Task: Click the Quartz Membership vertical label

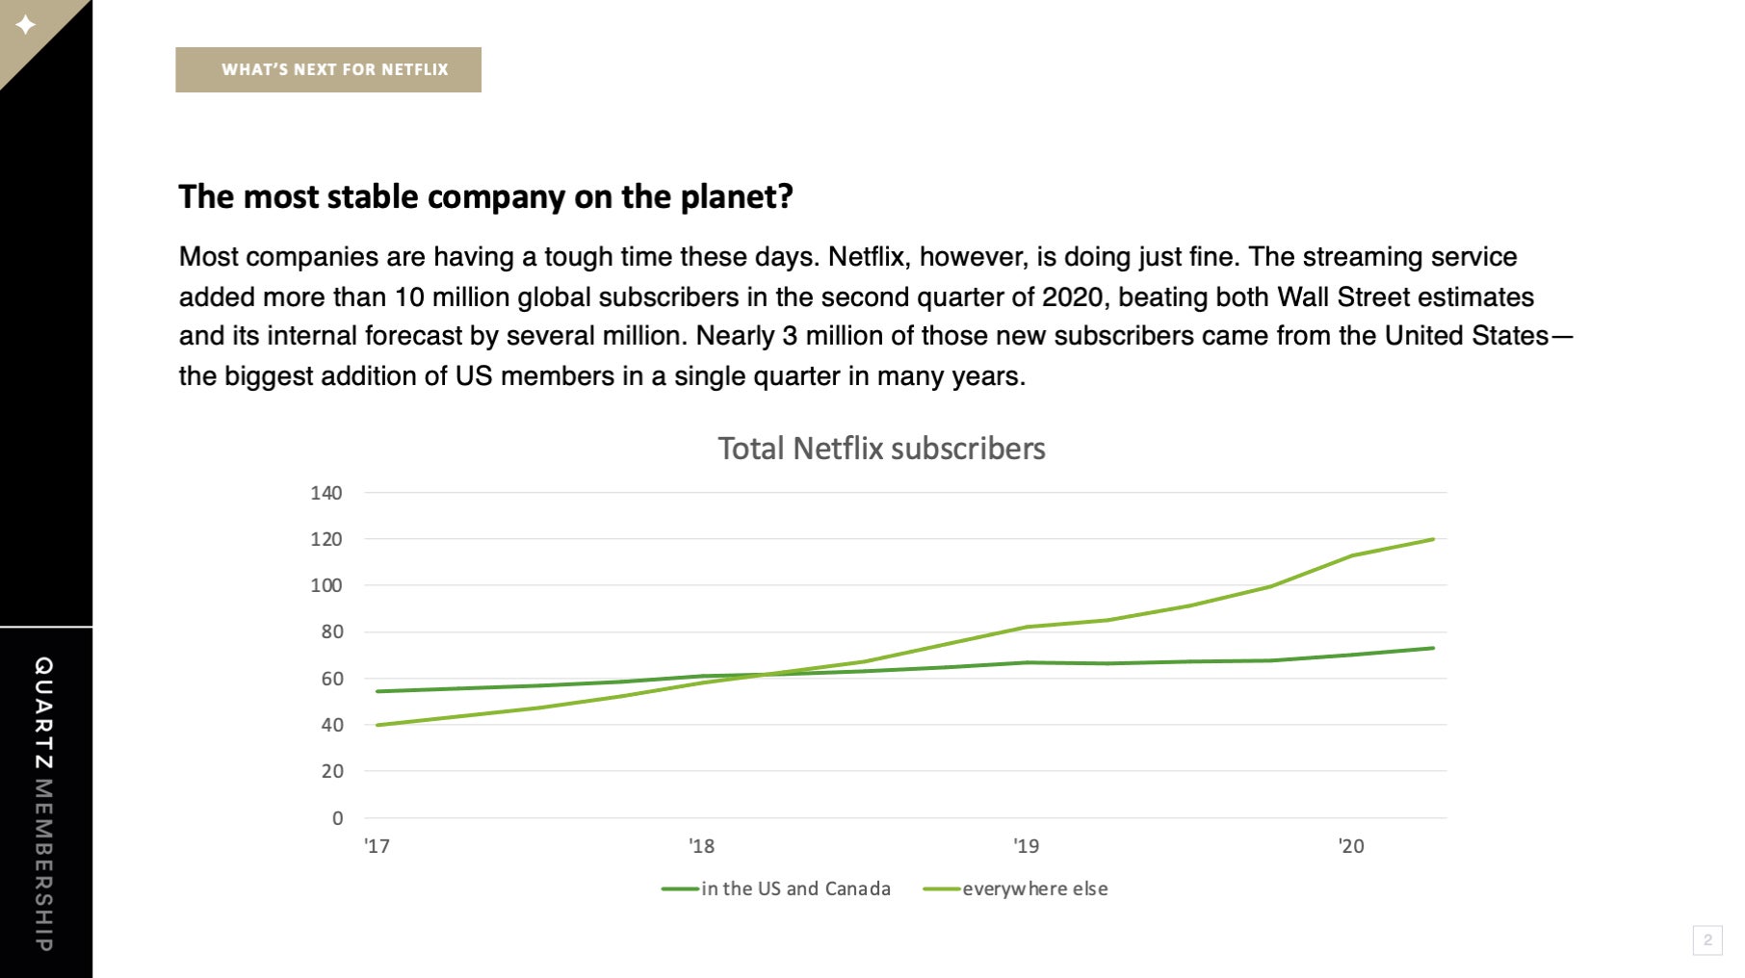Action: coord(43,804)
